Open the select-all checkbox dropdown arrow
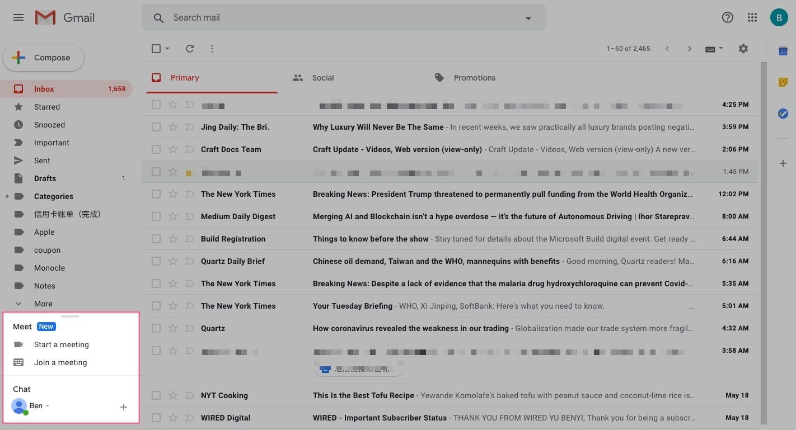 (x=167, y=49)
